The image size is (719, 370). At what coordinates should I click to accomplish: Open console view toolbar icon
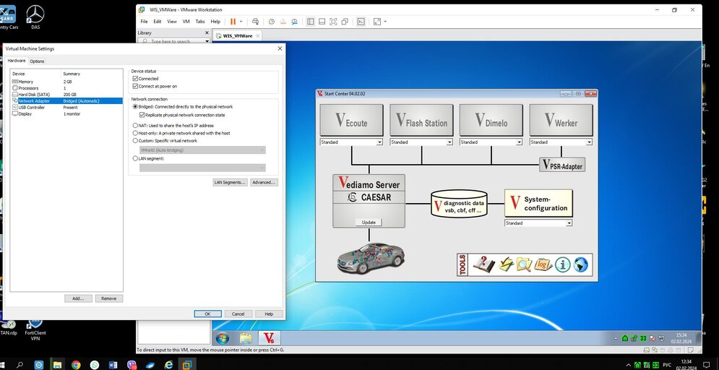pyautogui.click(x=361, y=22)
